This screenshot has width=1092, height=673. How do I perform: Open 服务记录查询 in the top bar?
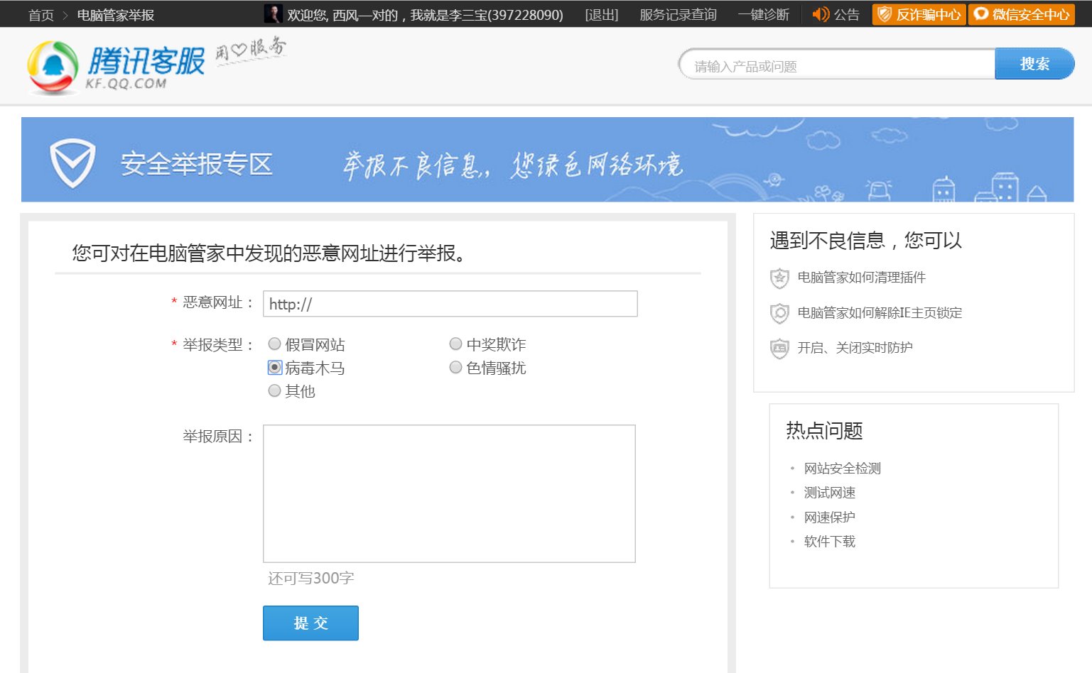(678, 13)
